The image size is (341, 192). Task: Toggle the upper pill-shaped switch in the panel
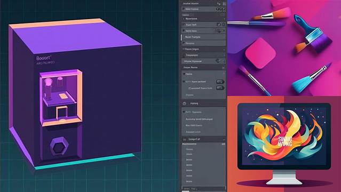(x=220, y=82)
